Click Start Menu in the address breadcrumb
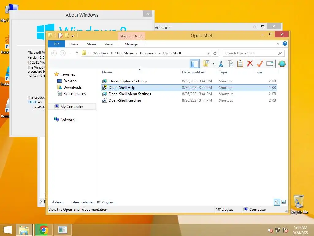 124,53
